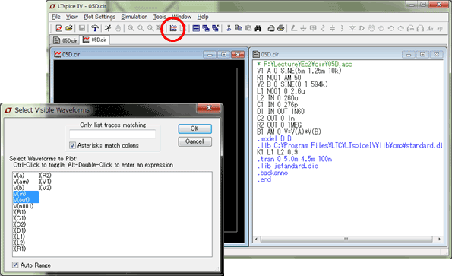This screenshot has width=452, height=276.
Task: Open the View menu
Action: [x=72, y=17]
